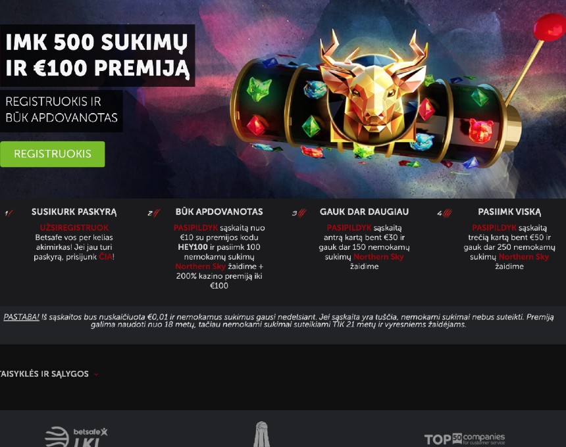Click the red slot machine lever knob
566x447 pixels.
550,26
